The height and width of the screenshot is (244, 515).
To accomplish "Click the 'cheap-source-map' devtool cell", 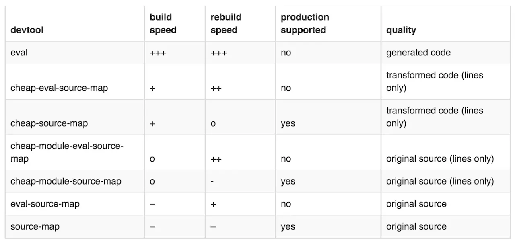I will [x=49, y=123].
